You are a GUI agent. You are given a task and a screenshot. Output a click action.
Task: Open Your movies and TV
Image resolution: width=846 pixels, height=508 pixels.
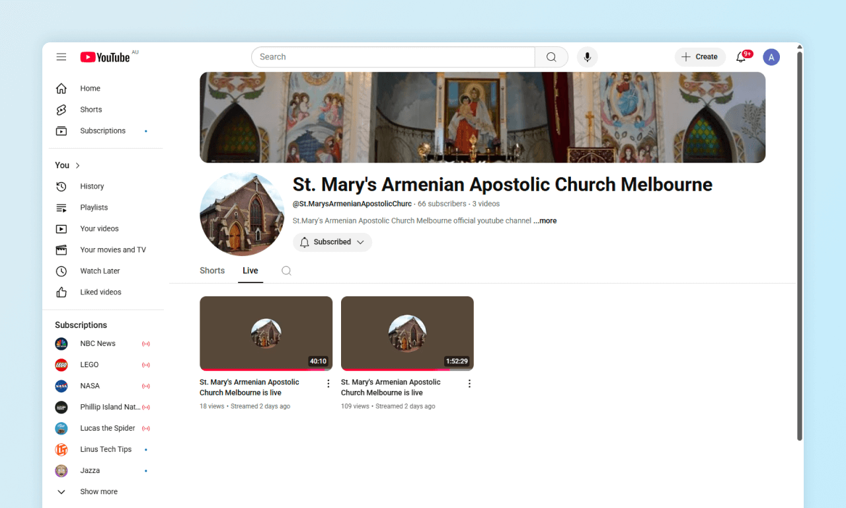click(x=112, y=250)
